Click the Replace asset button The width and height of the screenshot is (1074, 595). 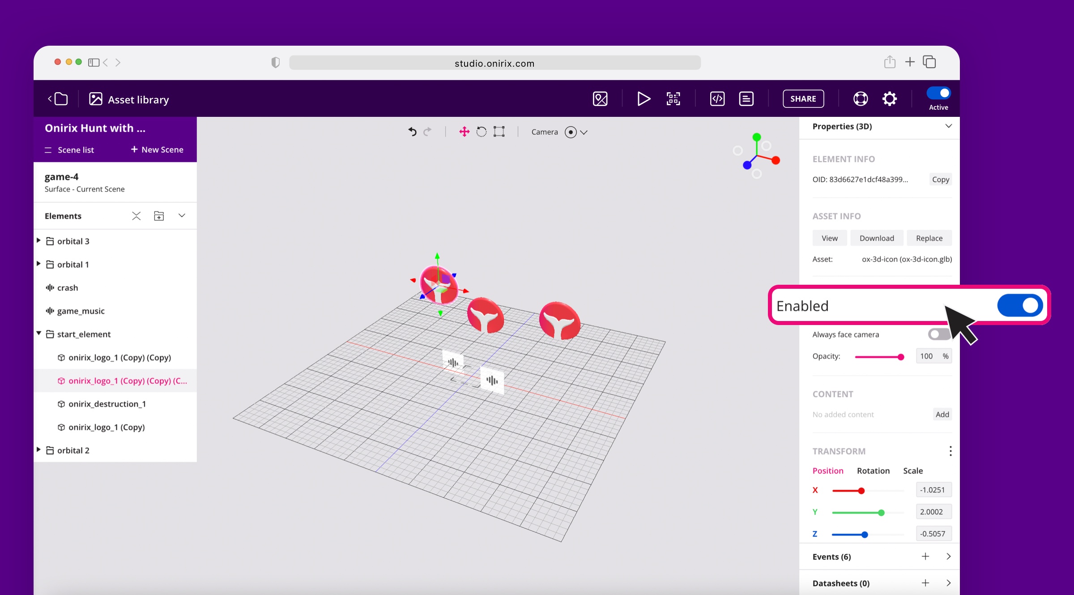929,238
